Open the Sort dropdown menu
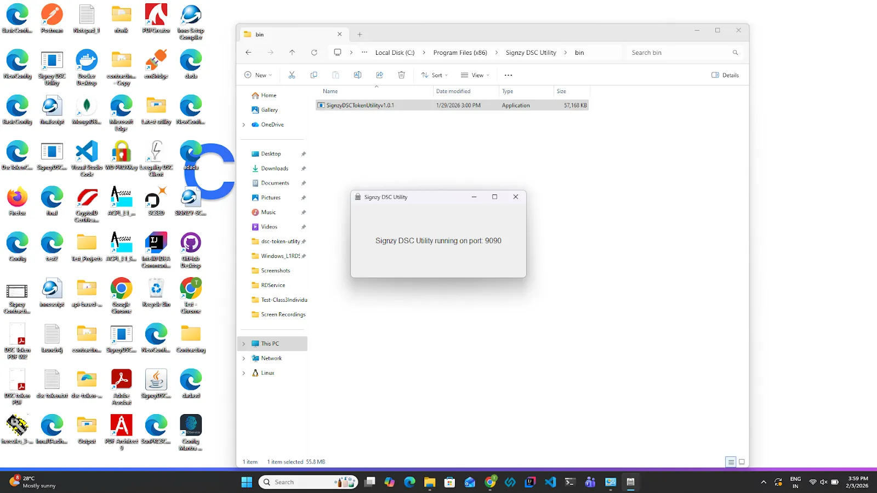877x493 pixels. [435, 75]
